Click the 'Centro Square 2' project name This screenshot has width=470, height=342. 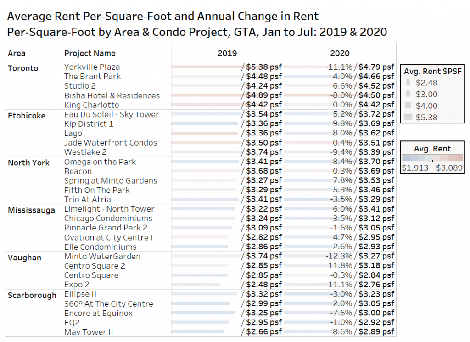tap(95, 266)
